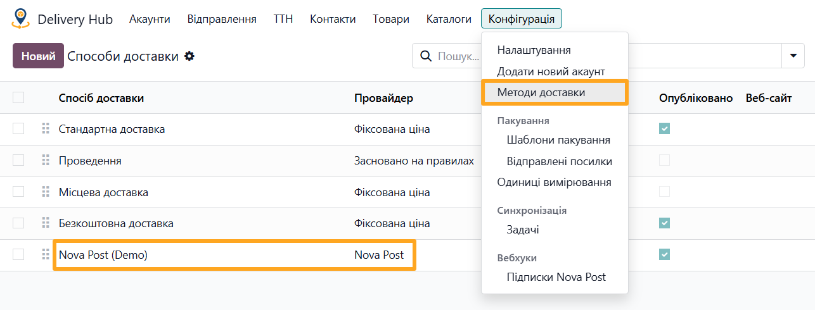This screenshot has width=815, height=310.
Task: Click Nova Post provider cell
Action: [x=379, y=255]
